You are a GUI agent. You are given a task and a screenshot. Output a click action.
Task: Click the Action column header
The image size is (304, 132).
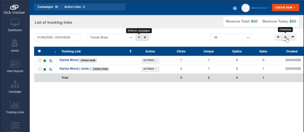[x=150, y=51]
